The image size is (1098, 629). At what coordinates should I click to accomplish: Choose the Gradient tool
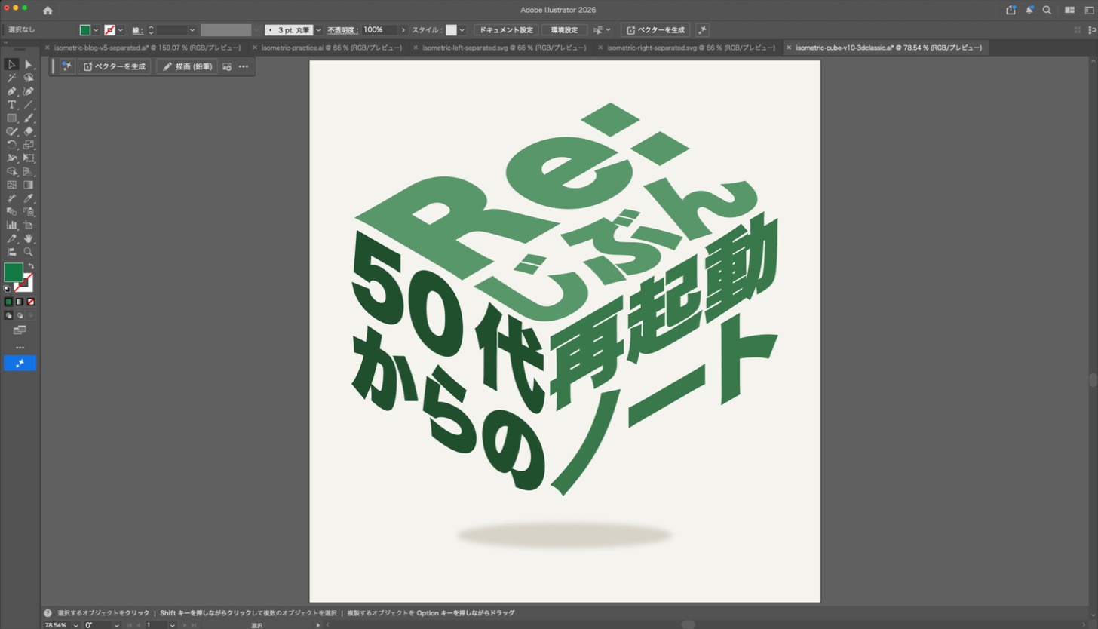pos(29,185)
